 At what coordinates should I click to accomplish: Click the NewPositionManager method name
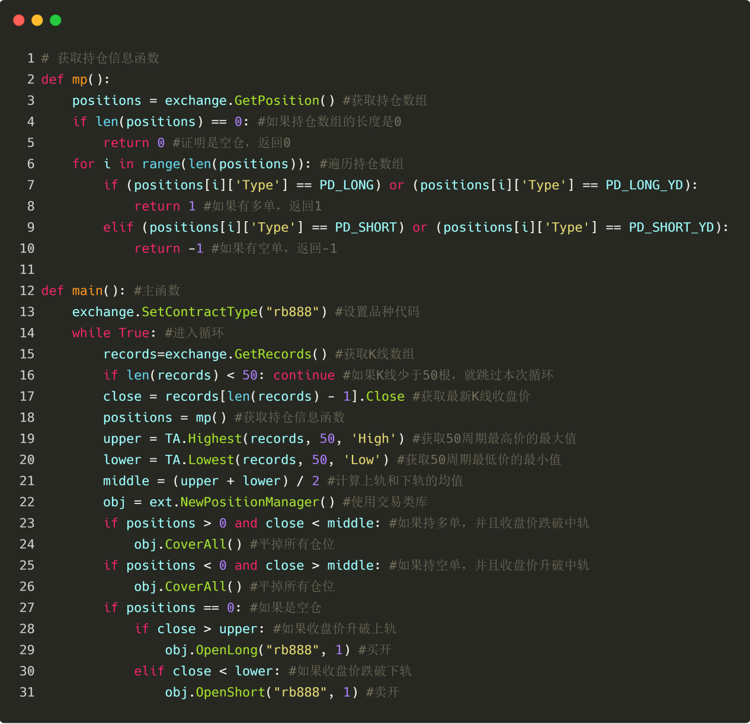(249, 502)
